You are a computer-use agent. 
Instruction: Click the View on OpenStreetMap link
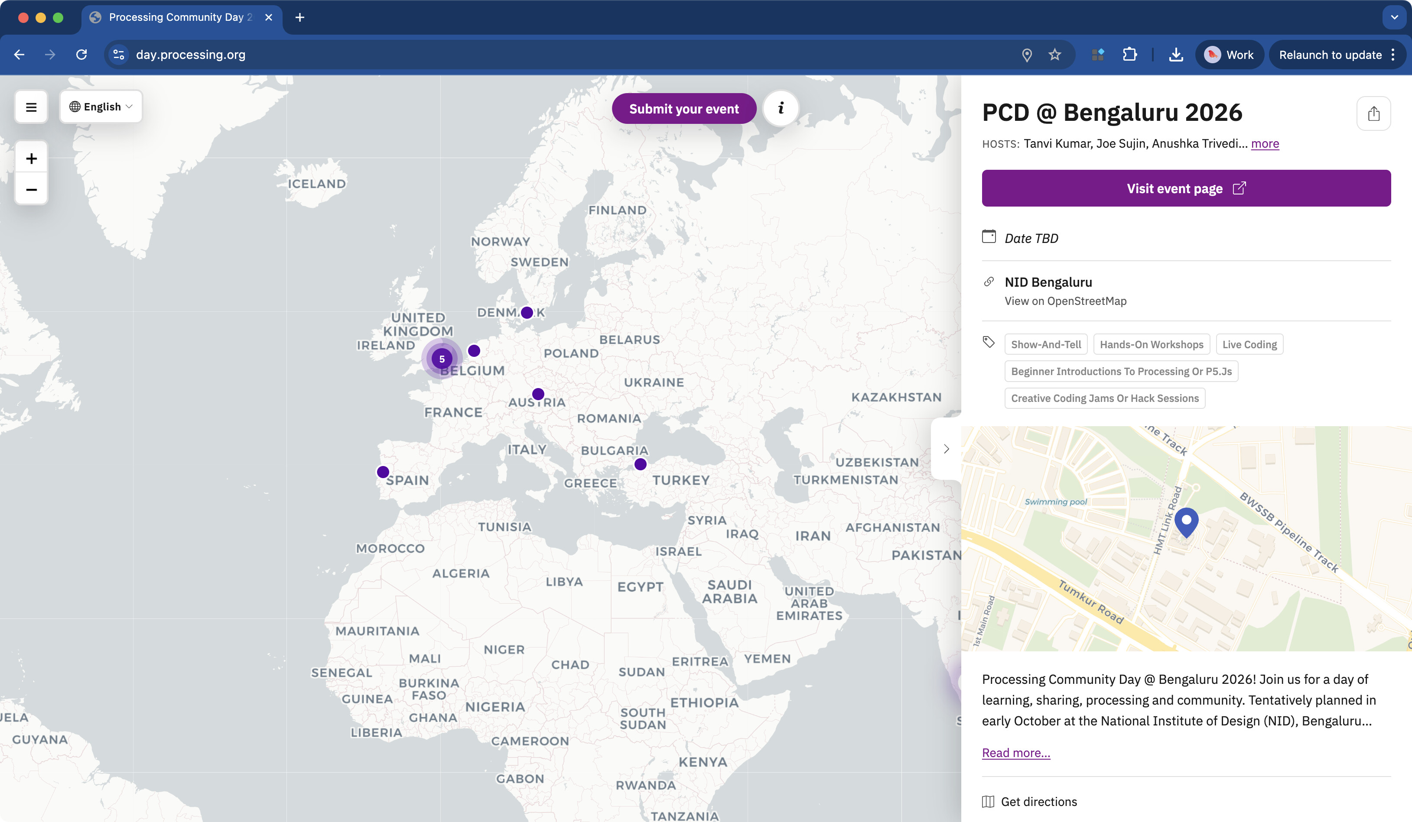(1065, 301)
